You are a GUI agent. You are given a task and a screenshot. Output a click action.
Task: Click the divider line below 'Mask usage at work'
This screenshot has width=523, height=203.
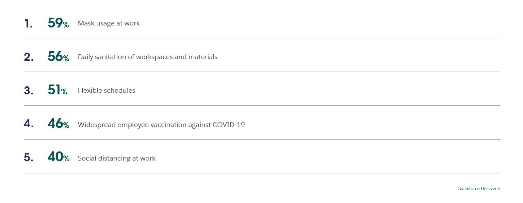[262, 38]
